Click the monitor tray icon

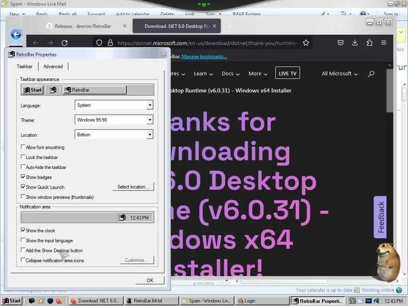tap(369, 301)
